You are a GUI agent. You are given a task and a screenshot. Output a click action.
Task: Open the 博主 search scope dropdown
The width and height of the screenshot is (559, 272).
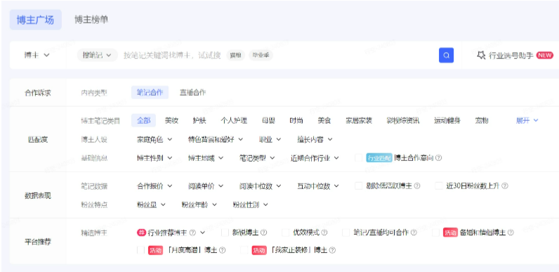click(x=37, y=56)
